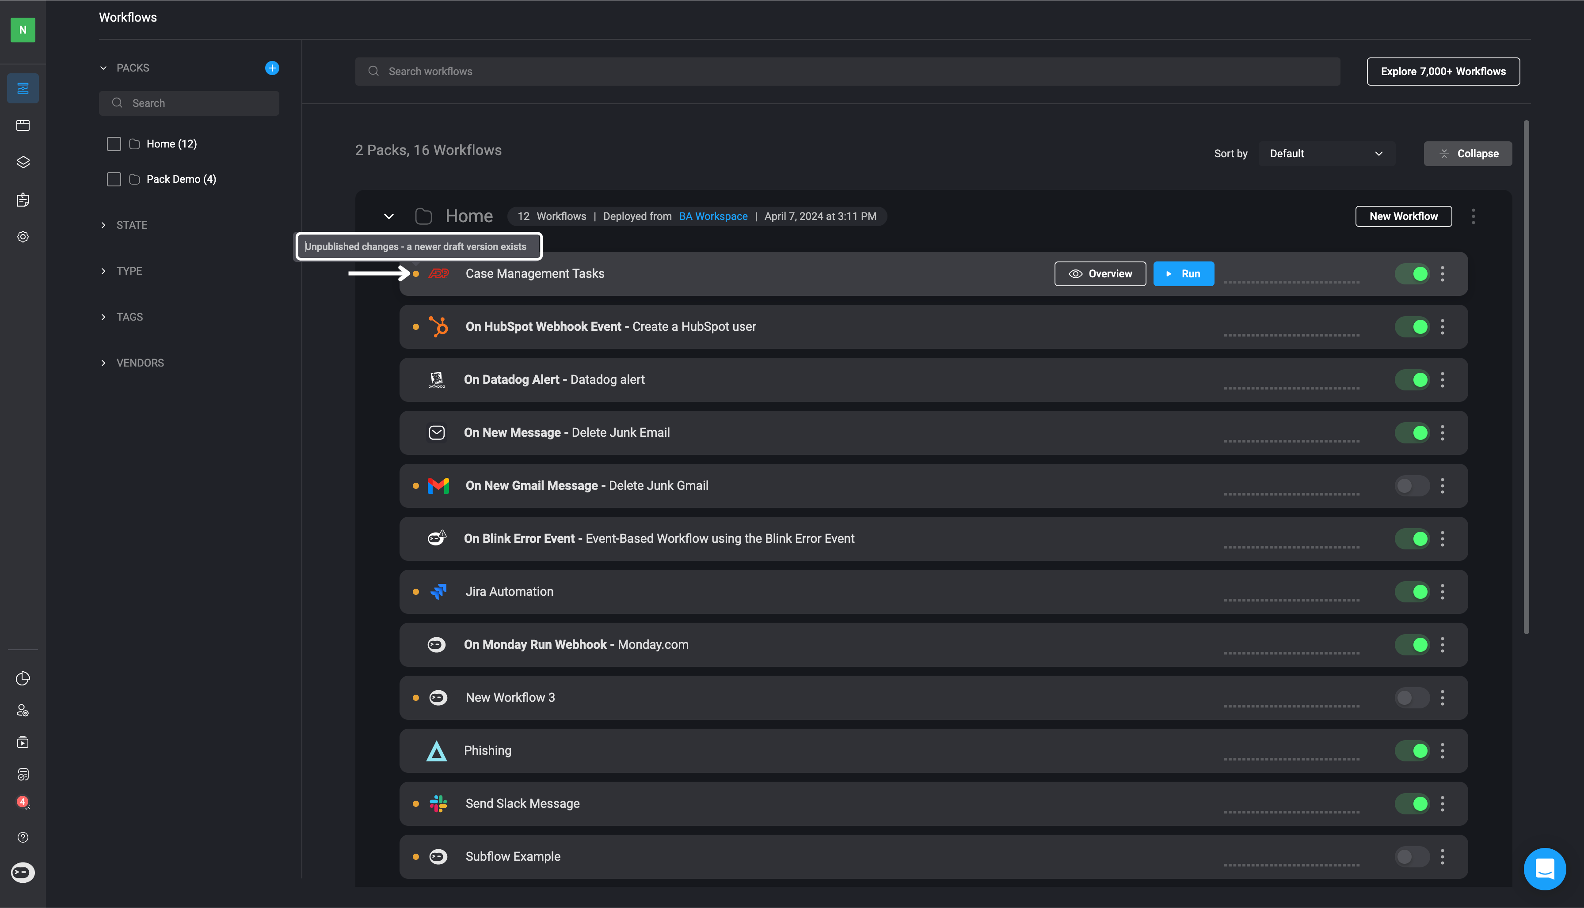Run the Case Management Tasks workflow
Viewport: 1584px width, 908px height.
click(1184, 274)
